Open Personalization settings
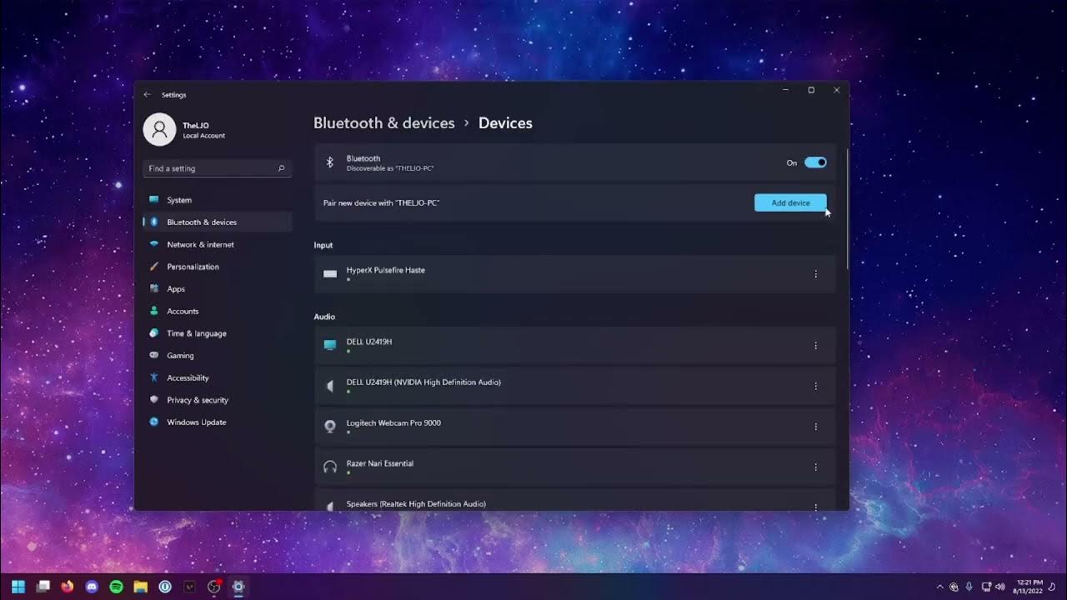This screenshot has width=1067, height=600. click(x=218, y=267)
